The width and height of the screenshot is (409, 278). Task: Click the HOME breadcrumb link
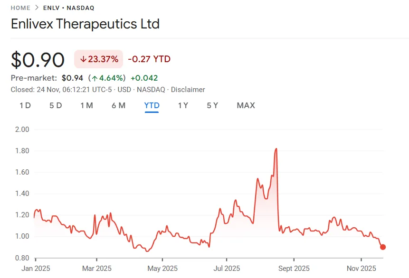[19, 8]
